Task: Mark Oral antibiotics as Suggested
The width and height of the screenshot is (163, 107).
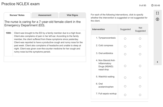Action: (125, 54)
